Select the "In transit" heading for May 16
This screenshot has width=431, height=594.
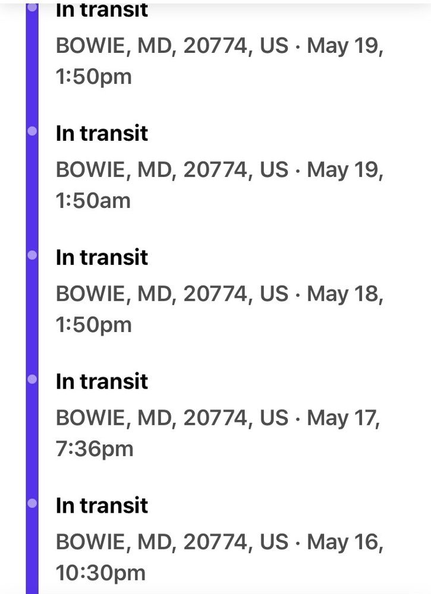tap(102, 506)
